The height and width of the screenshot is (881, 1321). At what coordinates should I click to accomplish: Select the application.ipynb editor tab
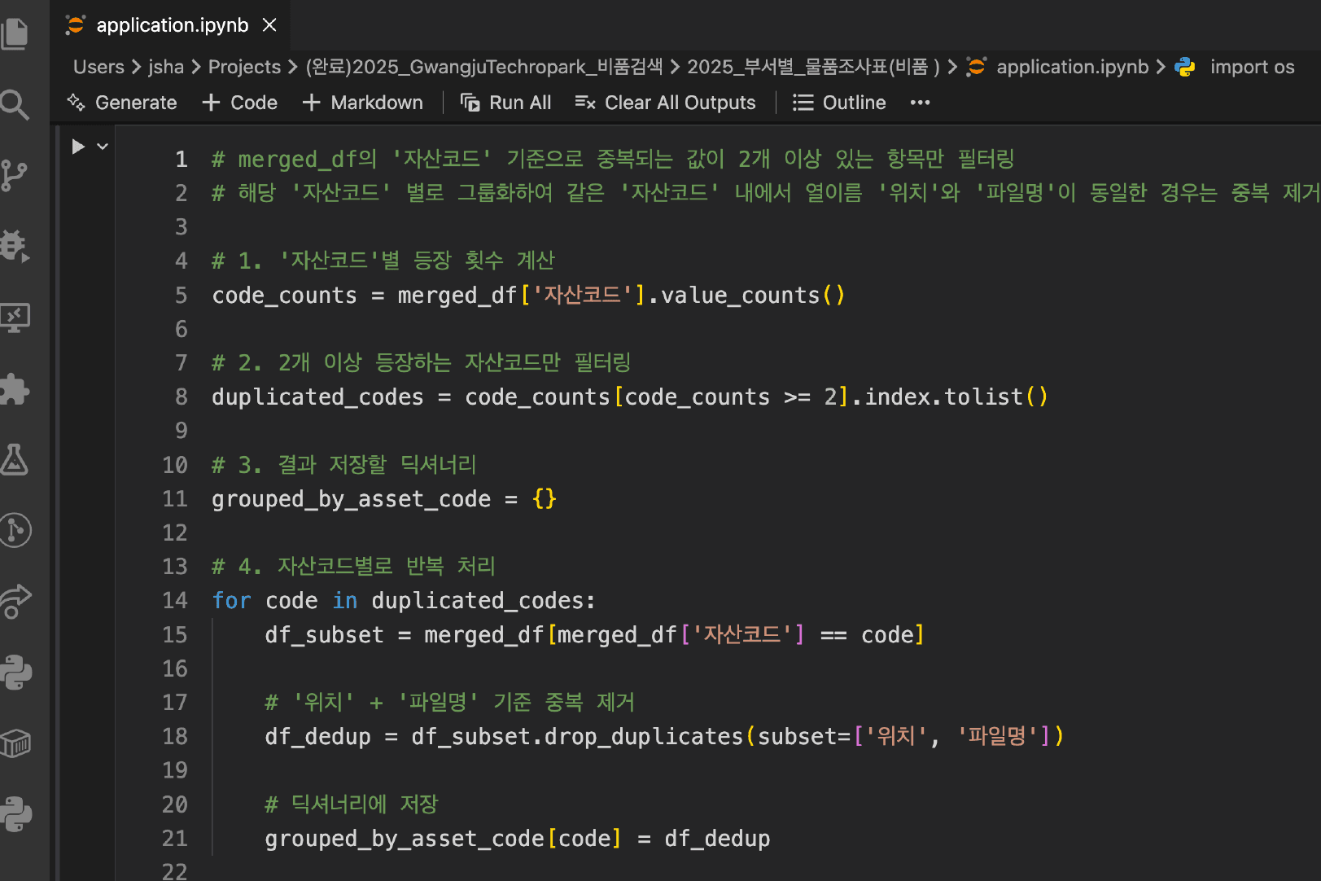click(x=172, y=25)
